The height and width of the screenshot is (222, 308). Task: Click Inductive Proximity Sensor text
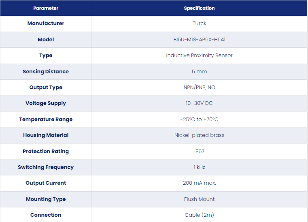coord(199,55)
